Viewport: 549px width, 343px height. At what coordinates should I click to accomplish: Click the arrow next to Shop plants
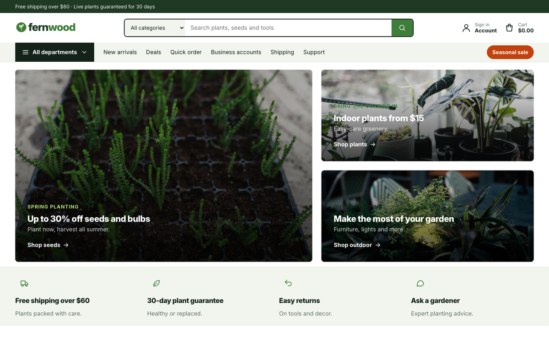[373, 145]
